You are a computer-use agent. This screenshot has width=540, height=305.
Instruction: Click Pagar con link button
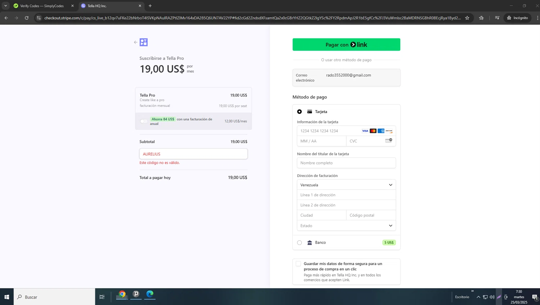346,45
